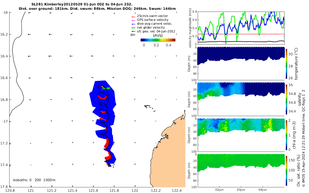This screenshot has width=309, height=193.
Task: Click the 'temperature (°C)' colorbar label
Action: pyautogui.click(x=296, y=64)
